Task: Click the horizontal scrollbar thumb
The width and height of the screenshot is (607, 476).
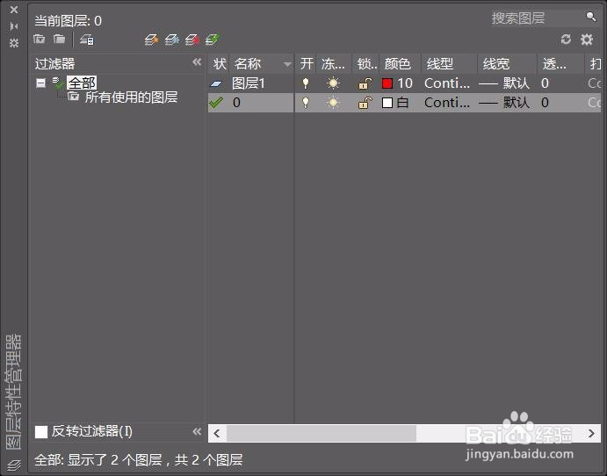Action: 322,434
